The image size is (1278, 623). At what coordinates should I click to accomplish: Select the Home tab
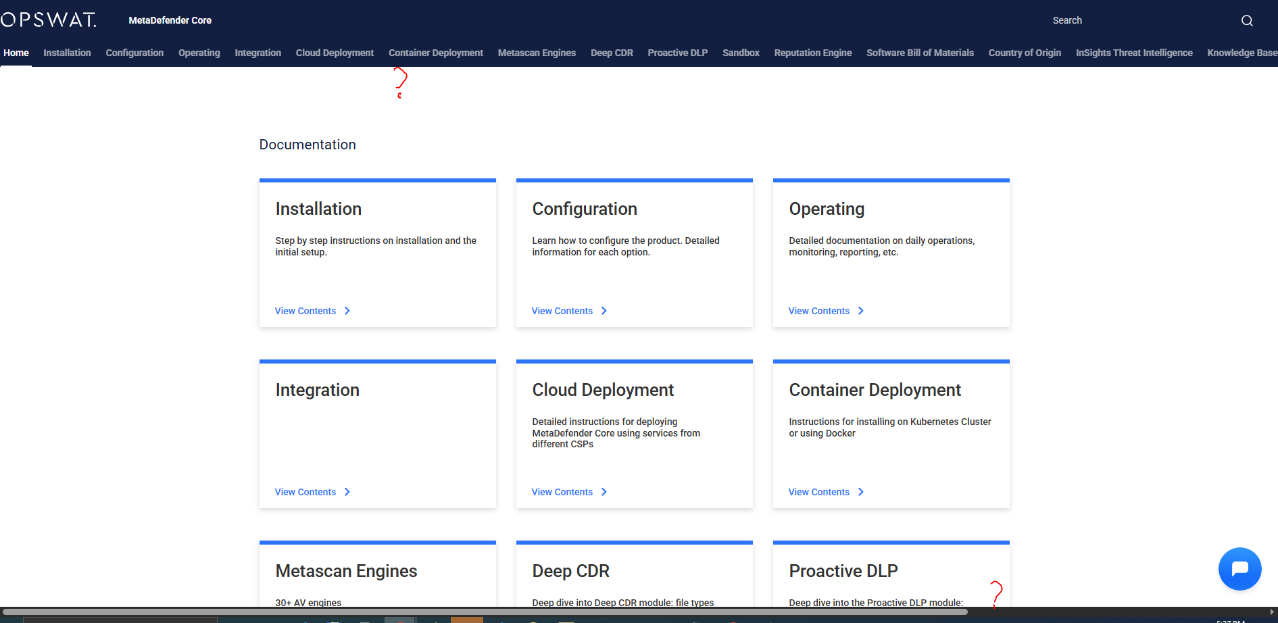[x=16, y=53]
